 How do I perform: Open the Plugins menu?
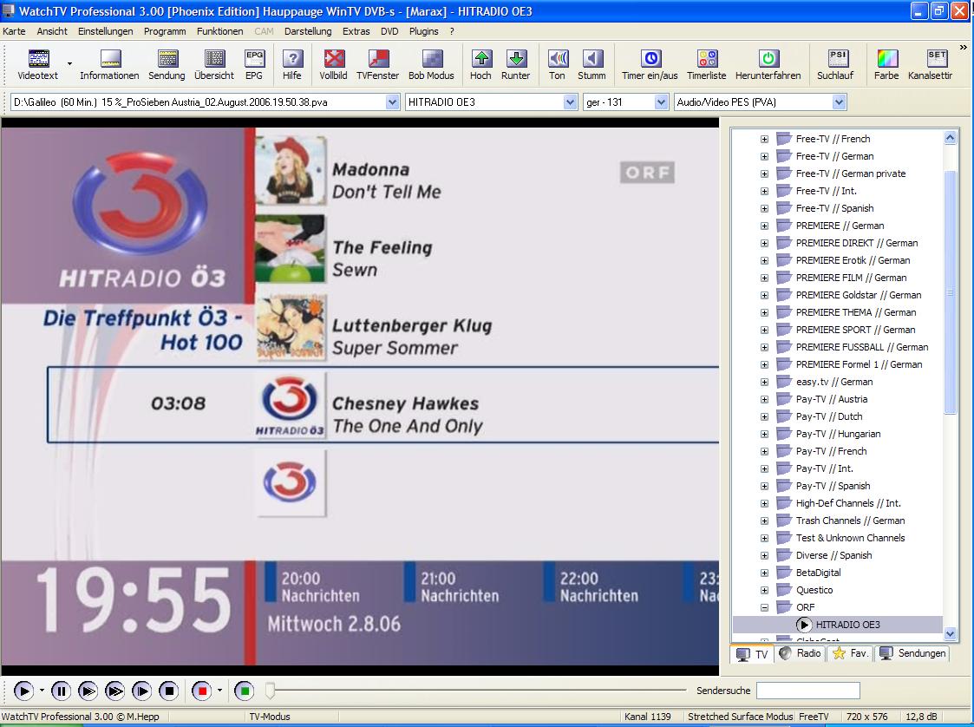pyautogui.click(x=423, y=31)
